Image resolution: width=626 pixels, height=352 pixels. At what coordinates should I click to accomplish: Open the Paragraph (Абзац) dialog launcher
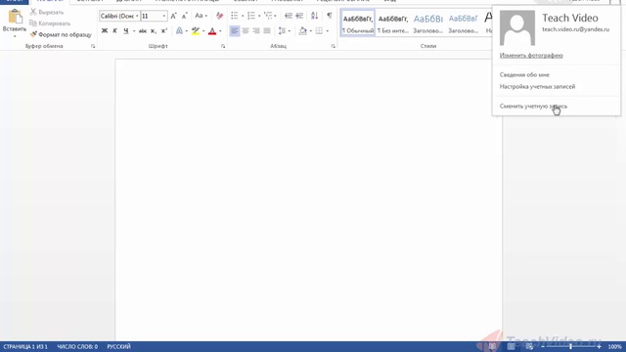(x=333, y=46)
